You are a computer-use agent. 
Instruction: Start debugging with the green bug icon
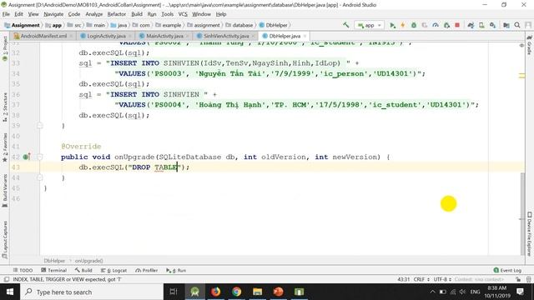click(x=414, y=25)
